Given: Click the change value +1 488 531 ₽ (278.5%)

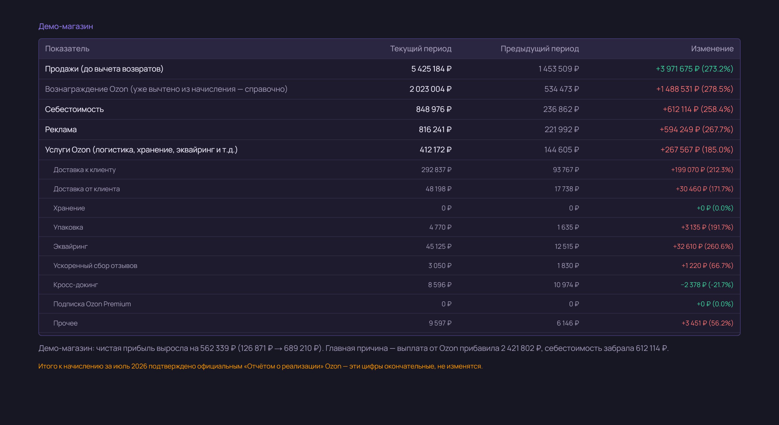Looking at the screenshot, I should click(x=695, y=89).
